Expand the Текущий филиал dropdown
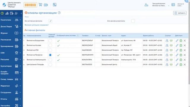Screen dimensions: 190x107 click(x=169, y=6)
